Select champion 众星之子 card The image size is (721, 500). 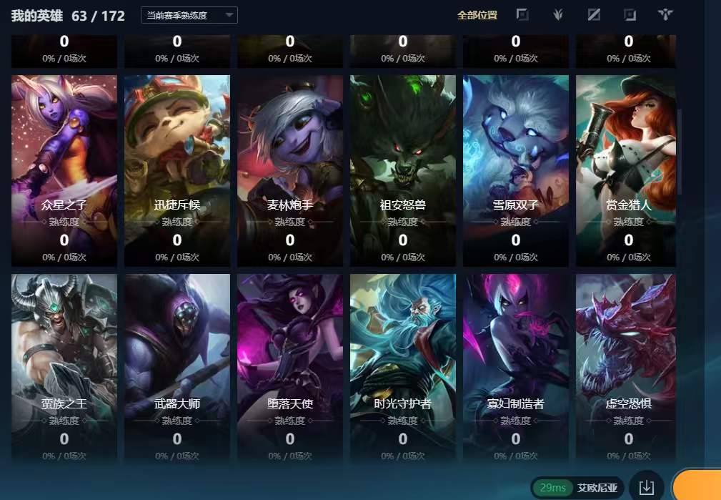coord(64,171)
